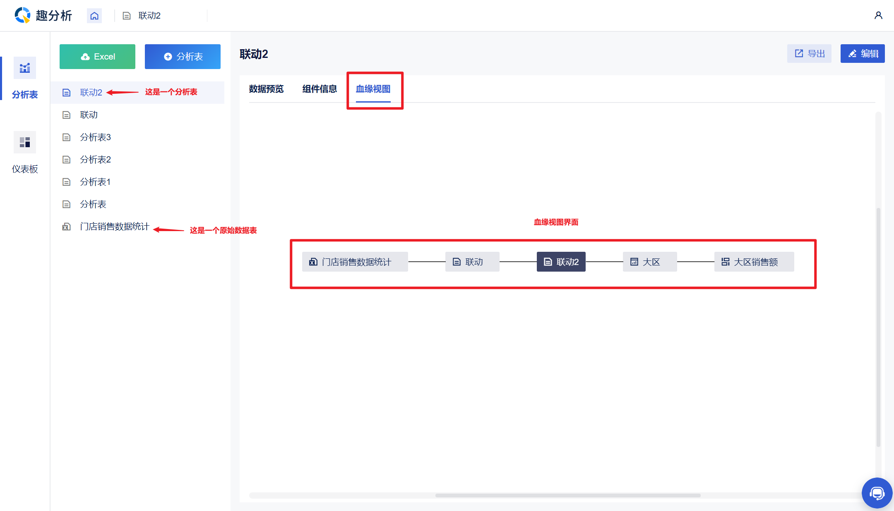Open the user profile icon
Image resolution: width=894 pixels, height=511 pixels.
point(878,15)
